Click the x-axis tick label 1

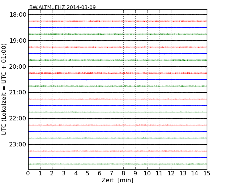(x=40, y=173)
